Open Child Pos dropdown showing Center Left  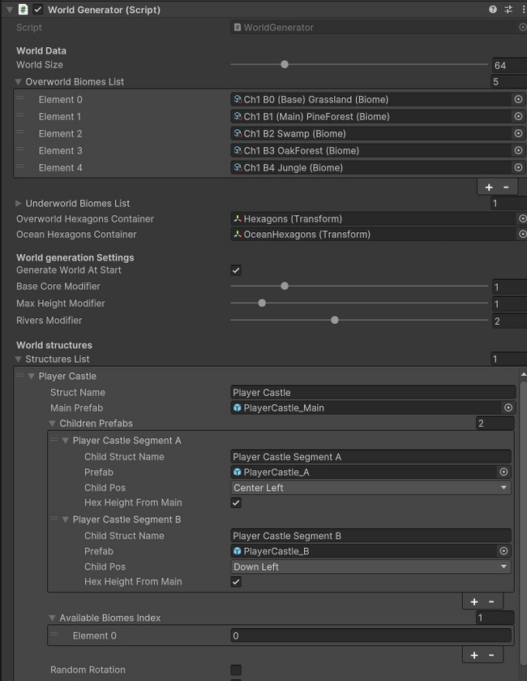click(x=371, y=488)
